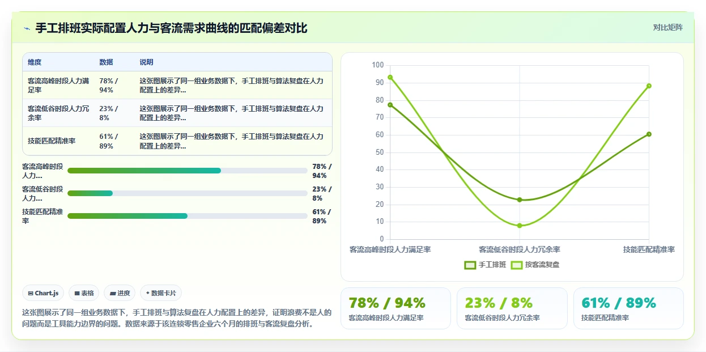Click the 技能匹配精准率 progress bar
This screenshot has width=706, height=352.
click(x=188, y=216)
